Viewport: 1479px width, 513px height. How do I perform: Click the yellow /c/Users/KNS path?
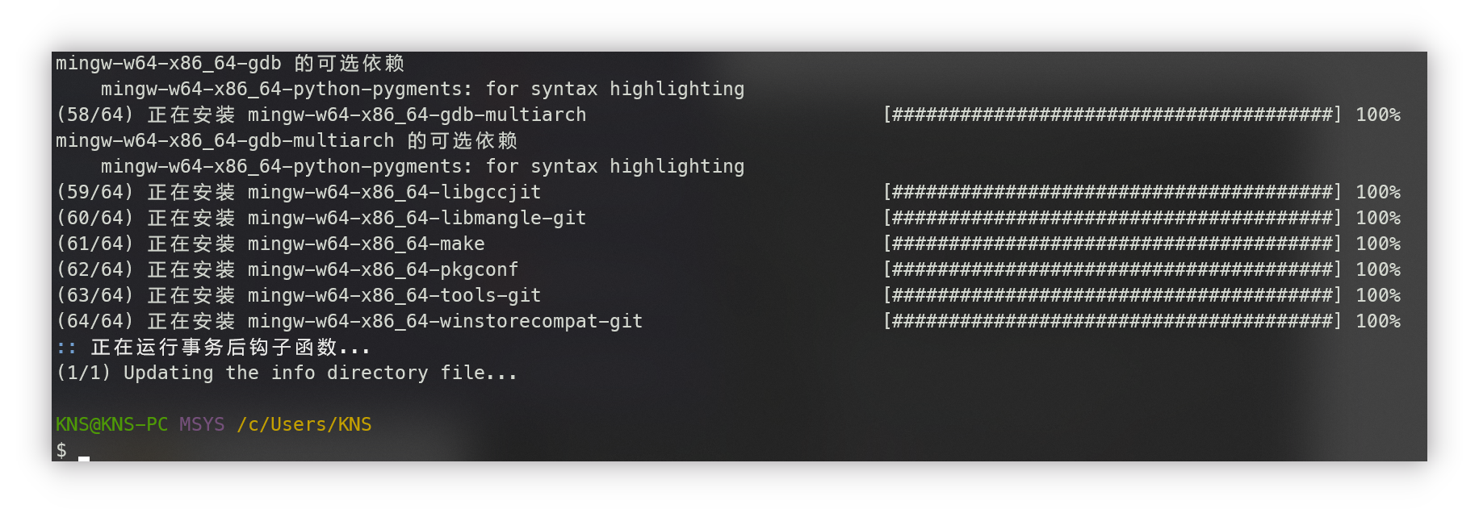(x=304, y=424)
